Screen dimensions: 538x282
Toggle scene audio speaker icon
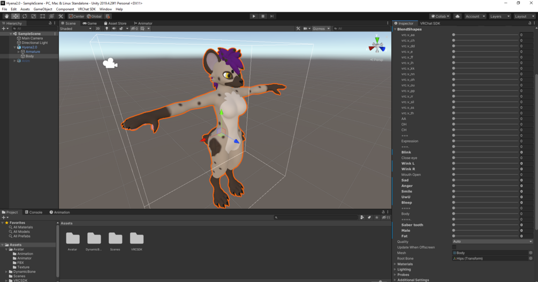point(114,28)
